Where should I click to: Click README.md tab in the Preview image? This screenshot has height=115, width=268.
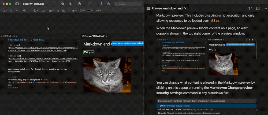pyautogui.click(x=9, y=36)
